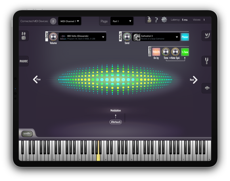Expand the Page Part 1 dropdown
The height and width of the screenshot is (181, 230).
[x=122, y=21]
